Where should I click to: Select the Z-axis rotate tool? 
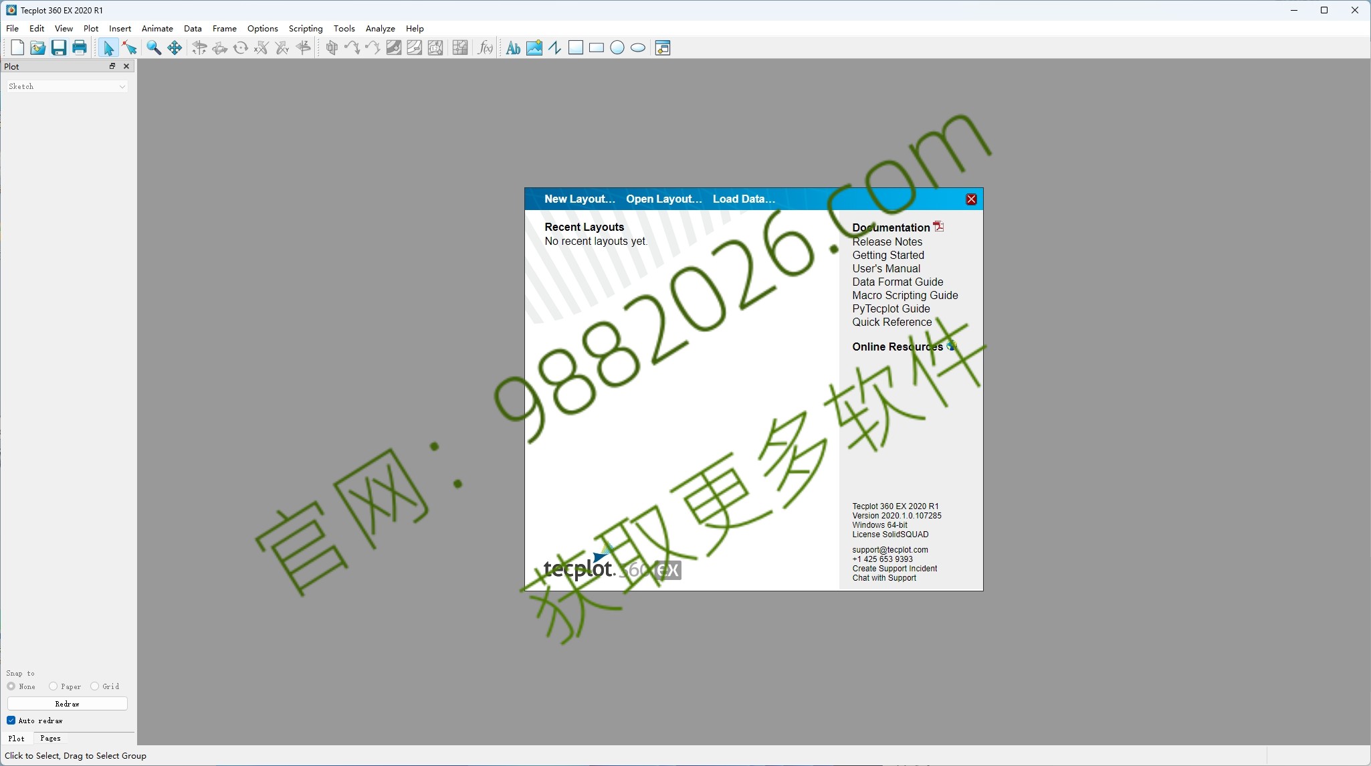(303, 47)
